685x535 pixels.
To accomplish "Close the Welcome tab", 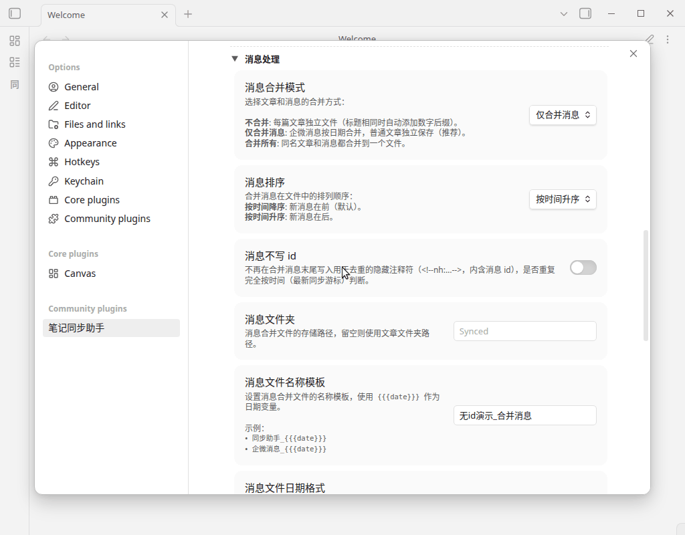I will point(165,15).
